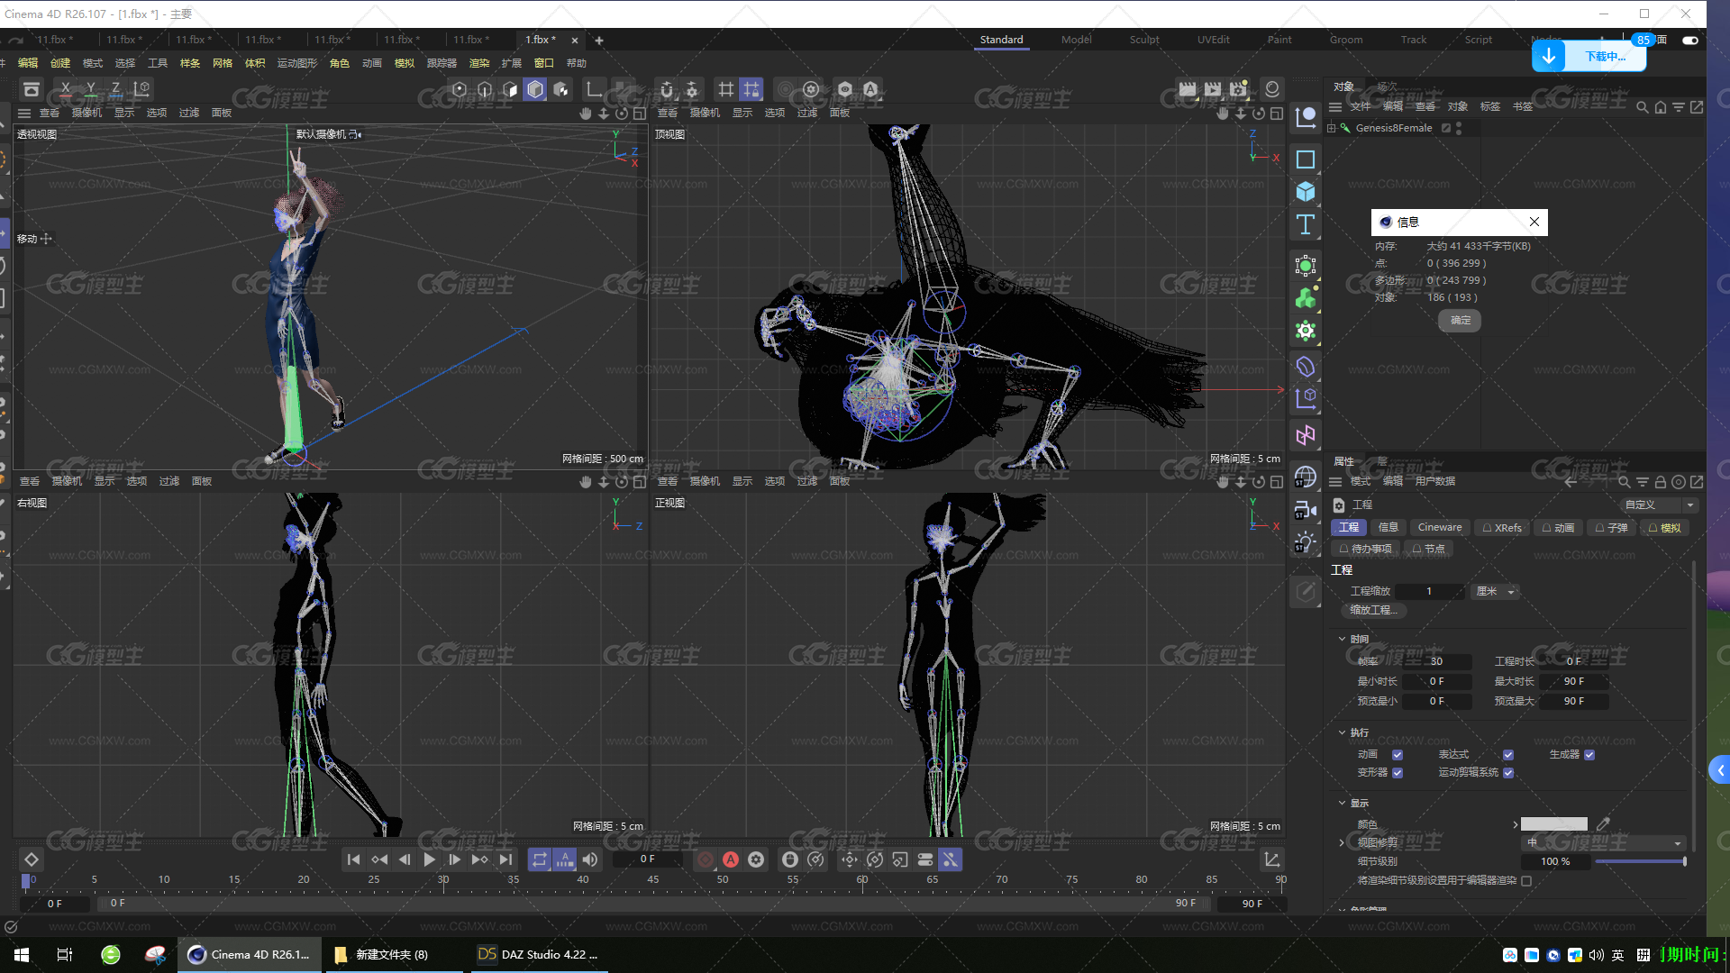Toggle the X axis lock icon
This screenshot has width=1730, height=973.
point(65,89)
